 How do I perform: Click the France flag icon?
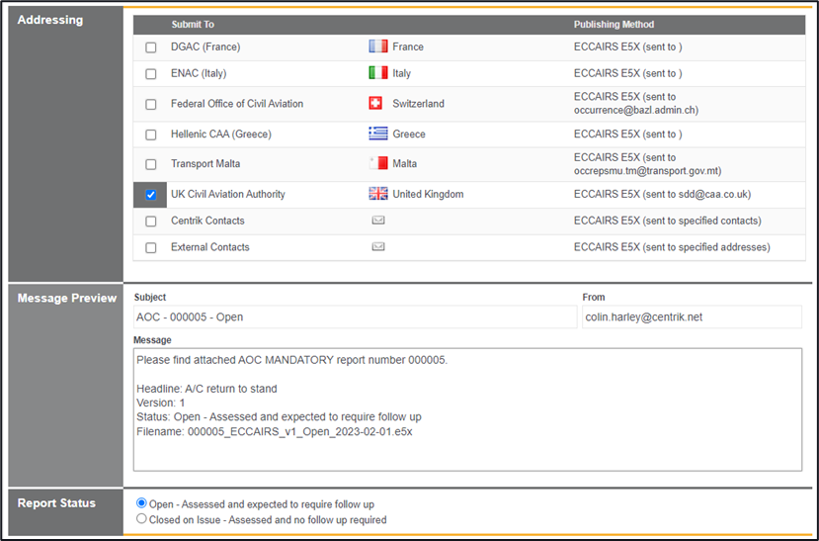(x=377, y=46)
